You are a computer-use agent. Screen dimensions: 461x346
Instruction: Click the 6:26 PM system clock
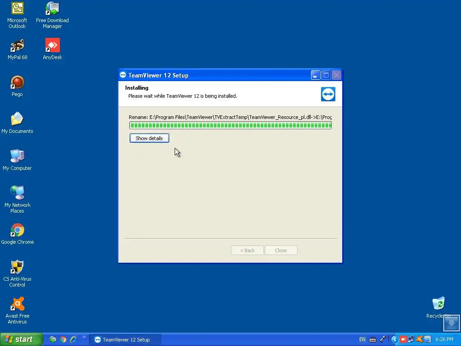(444, 340)
